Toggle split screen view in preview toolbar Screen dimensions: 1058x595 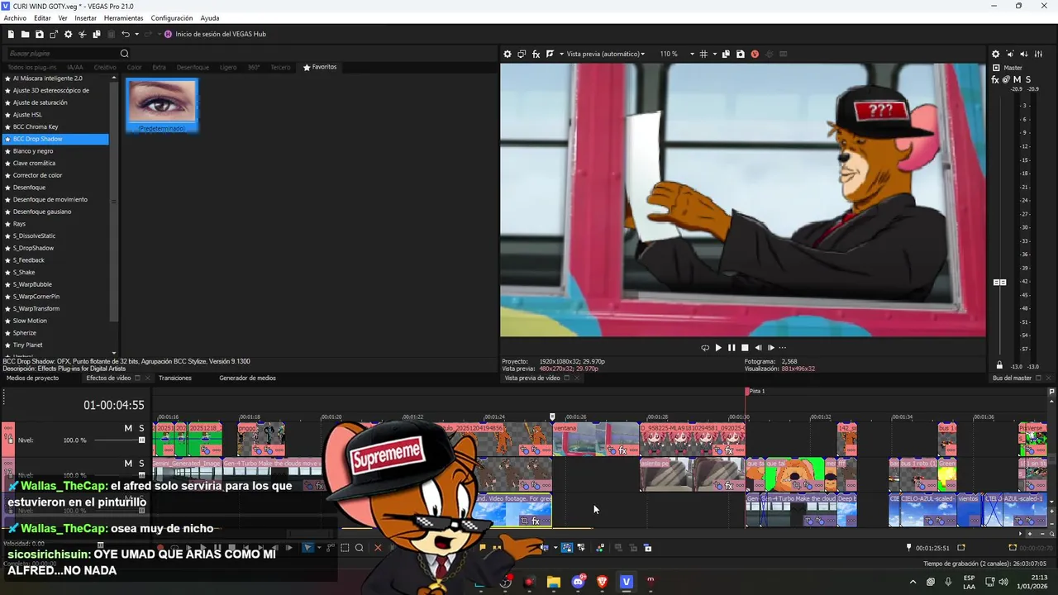[550, 54]
